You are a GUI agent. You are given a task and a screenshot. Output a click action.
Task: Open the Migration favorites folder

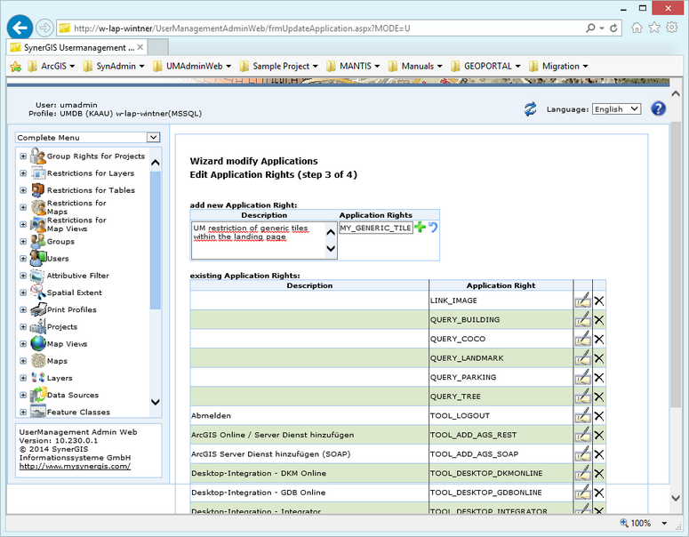coord(558,66)
